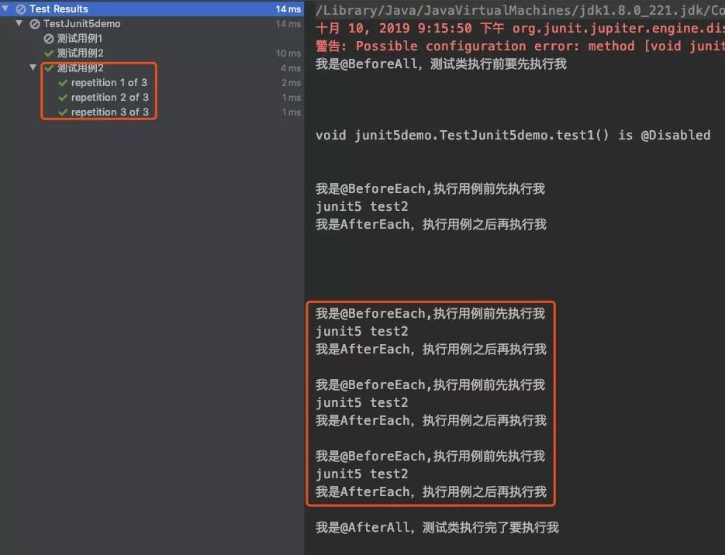Select the TestJunit5demo class row
This screenshot has height=555, width=725.
point(152,23)
